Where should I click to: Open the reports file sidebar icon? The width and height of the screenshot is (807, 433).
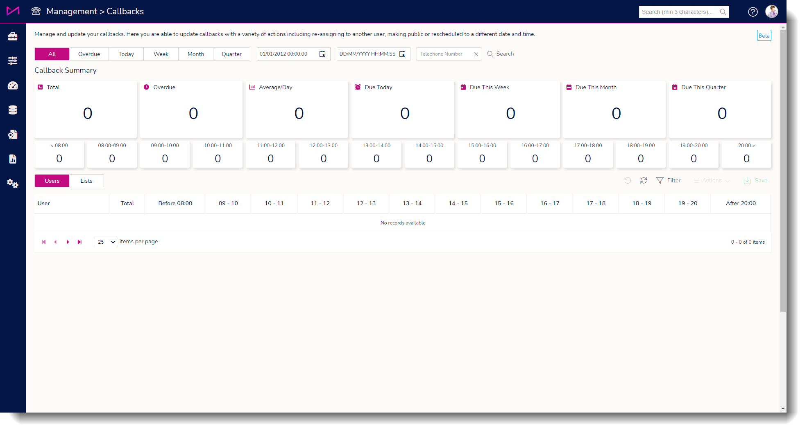13,159
